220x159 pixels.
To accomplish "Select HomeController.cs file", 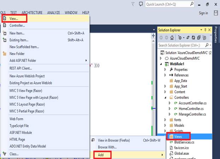I will (x=191, y=108).
